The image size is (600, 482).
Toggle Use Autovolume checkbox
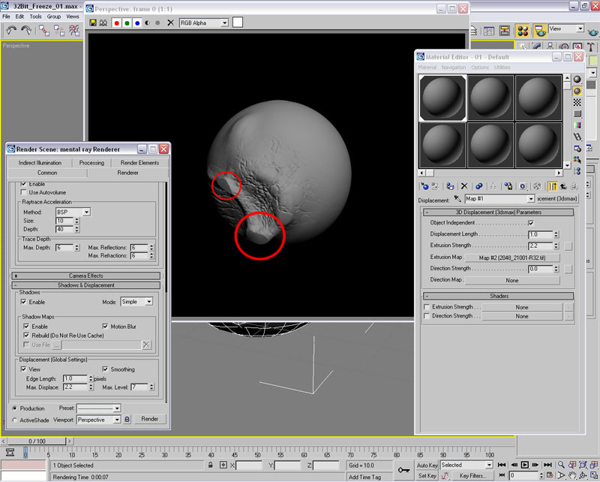(24, 192)
